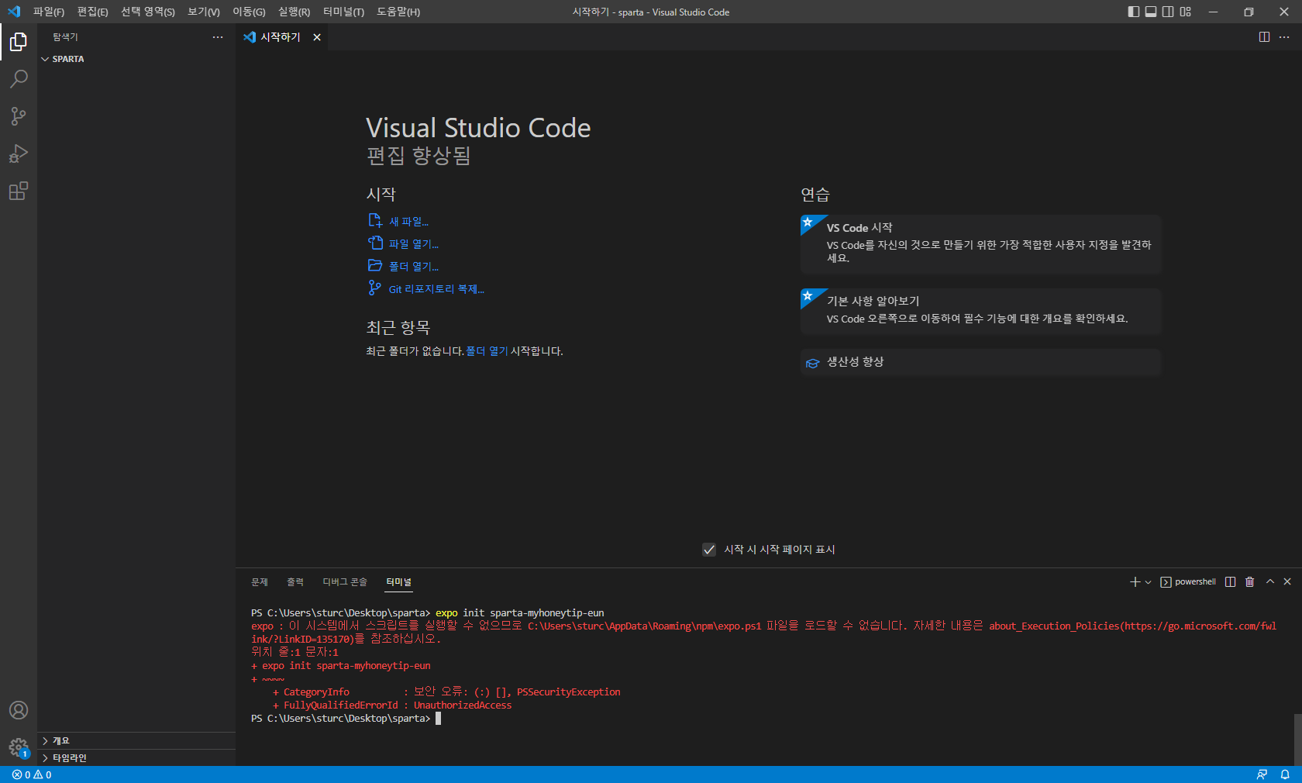Click the errors and warnings status indicator
The image size is (1302, 783).
[32, 774]
